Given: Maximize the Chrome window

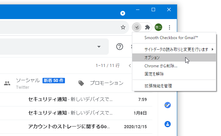Looking at the screenshot, I should coord(153,10).
